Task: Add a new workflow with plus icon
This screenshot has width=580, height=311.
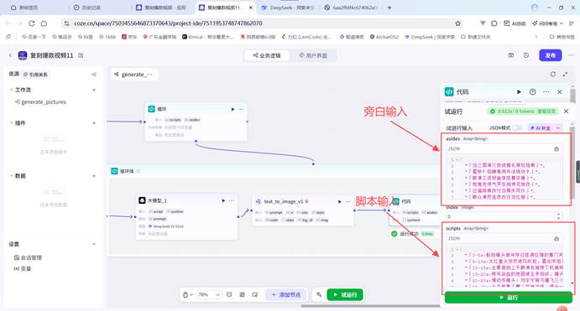Action: [94, 90]
